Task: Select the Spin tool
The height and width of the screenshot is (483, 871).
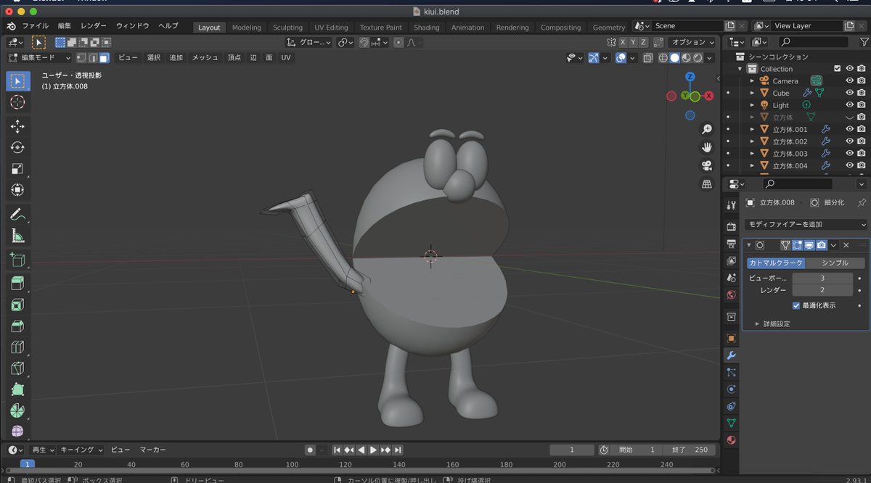Action: [x=18, y=411]
